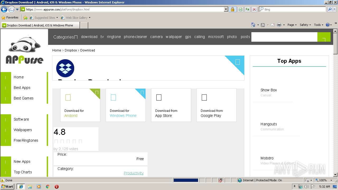338x190 pixels.
Task: Open Hangouts in Top Apps
Action: (269, 124)
